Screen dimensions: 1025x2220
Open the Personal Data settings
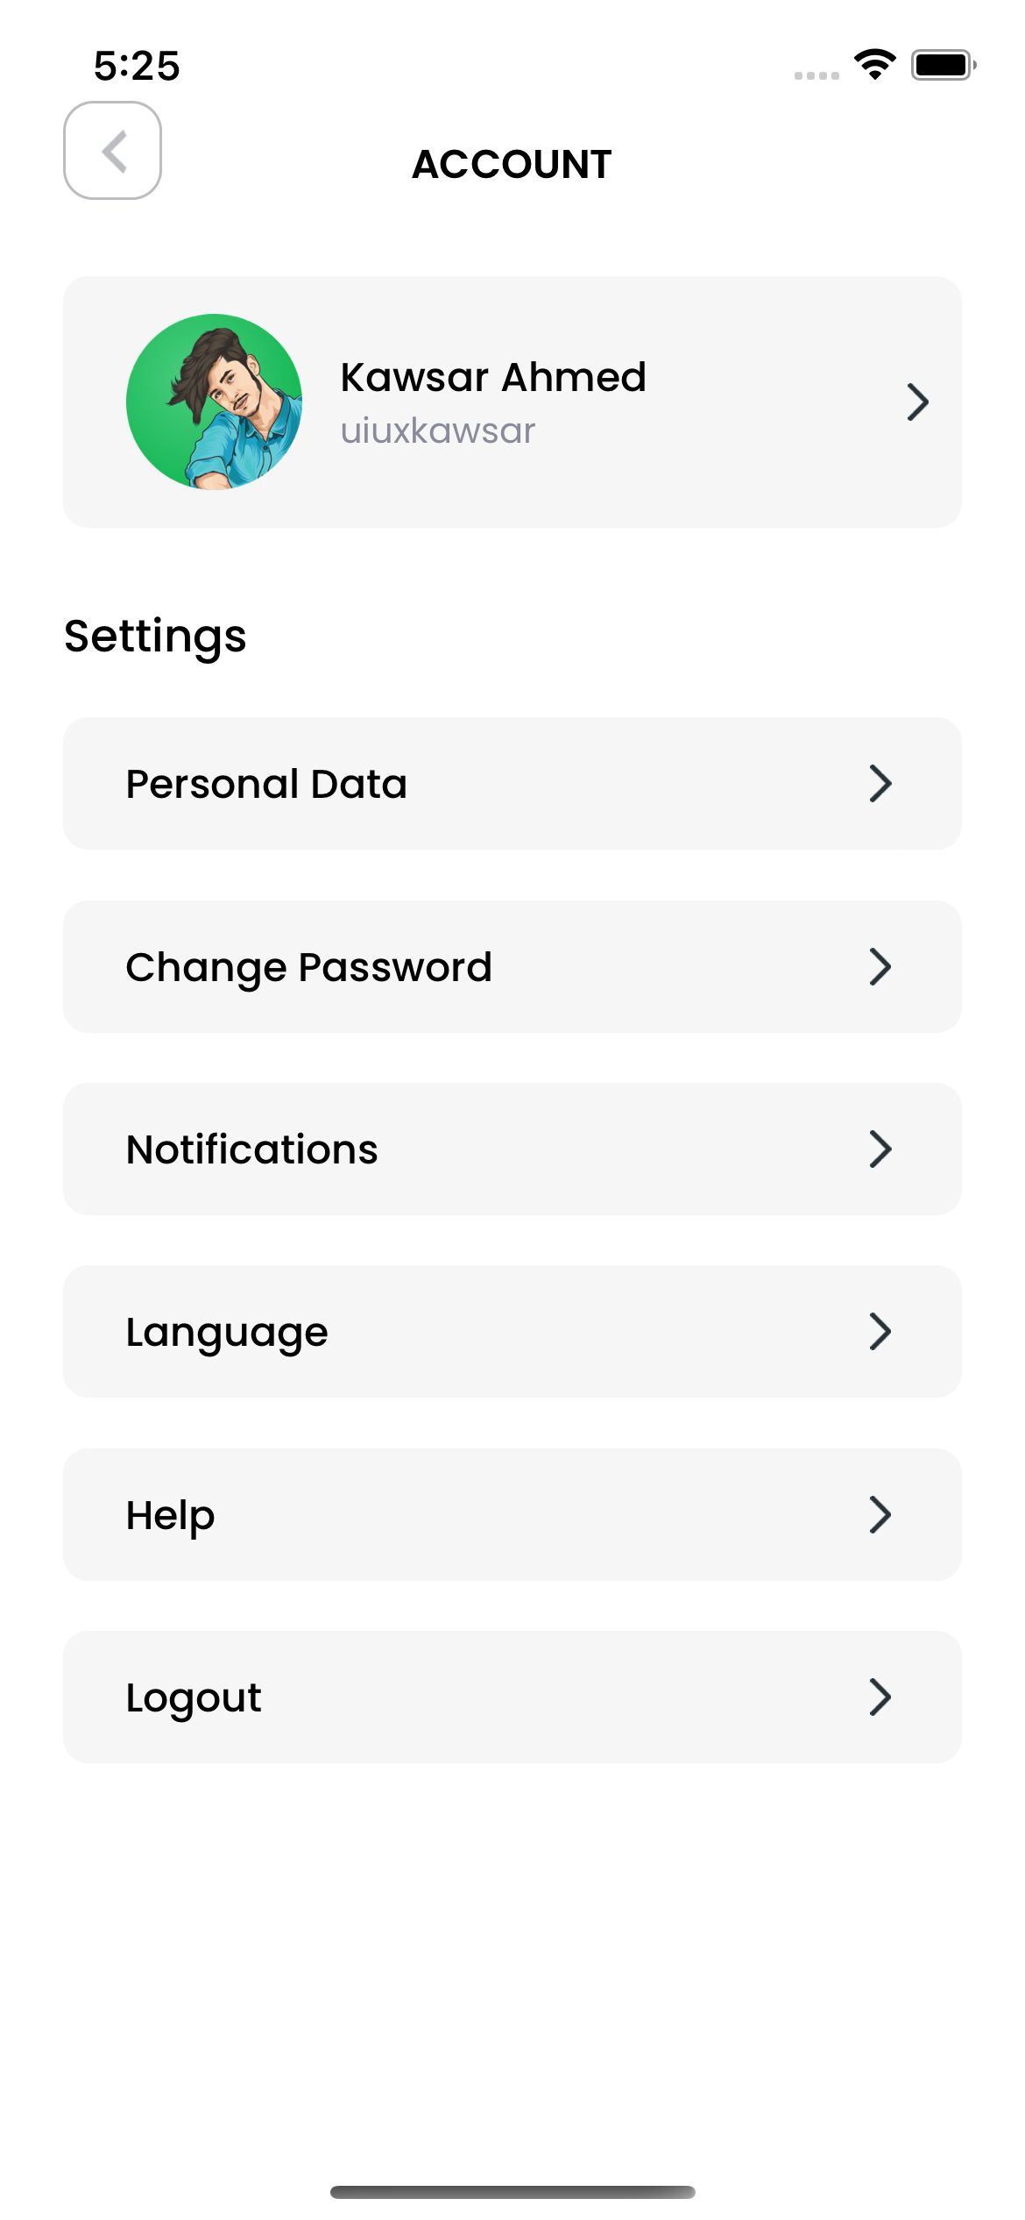click(266, 784)
